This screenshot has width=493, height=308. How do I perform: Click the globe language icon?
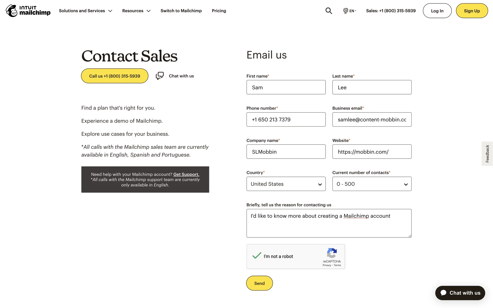[x=346, y=11]
